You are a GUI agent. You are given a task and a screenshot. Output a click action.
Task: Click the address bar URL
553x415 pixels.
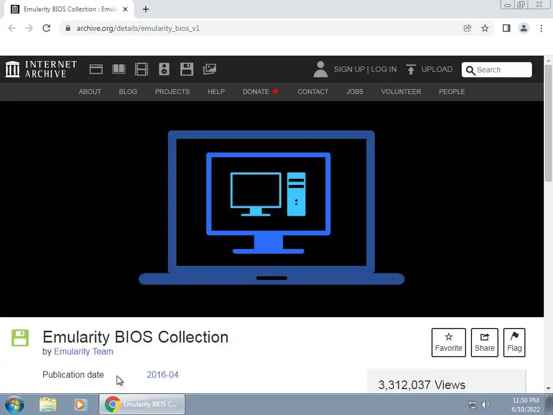pyautogui.click(x=138, y=28)
